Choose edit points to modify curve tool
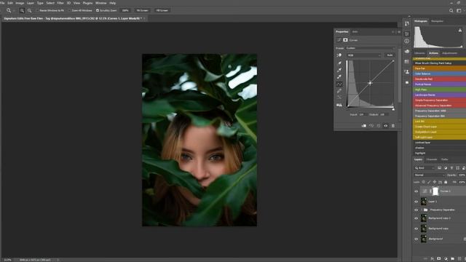The image size is (466, 262). [339, 84]
